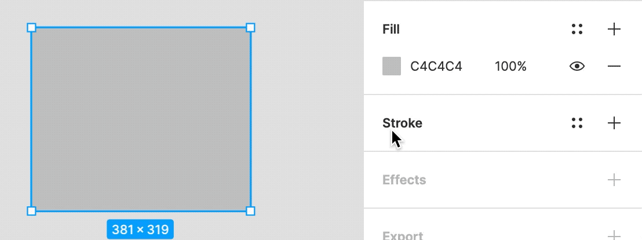Image resolution: width=642 pixels, height=240 pixels.
Task: Select the gray rectangle on canvas
Action: pos(141,119)
